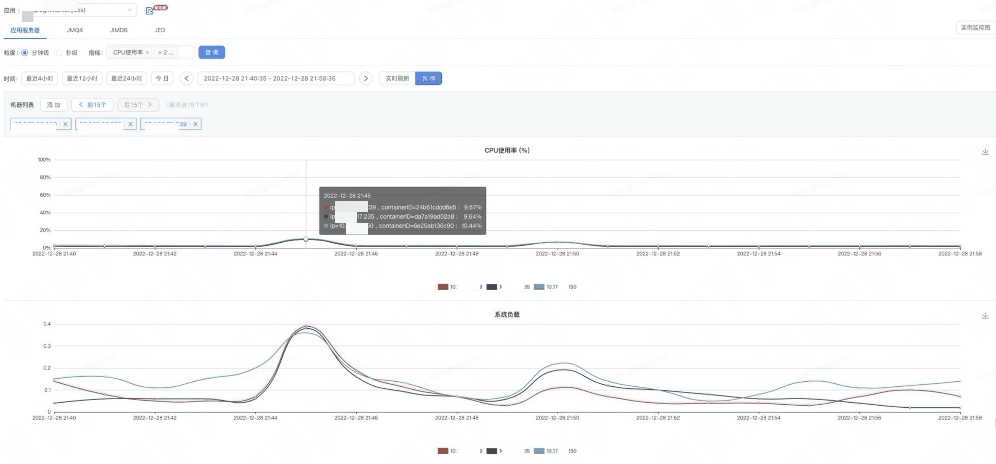Toggle red series swatch in 系统负载 legend
The width and height of the screenshot is (996, 464).
(443, 451)
